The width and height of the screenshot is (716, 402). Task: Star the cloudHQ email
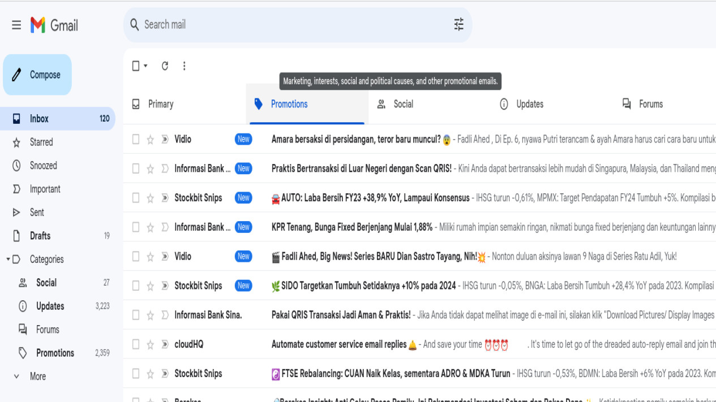pos(151,344)
